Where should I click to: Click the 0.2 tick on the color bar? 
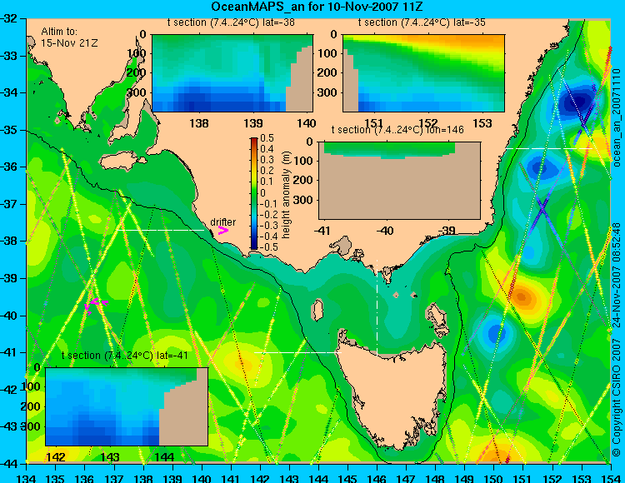coord(267,171)
